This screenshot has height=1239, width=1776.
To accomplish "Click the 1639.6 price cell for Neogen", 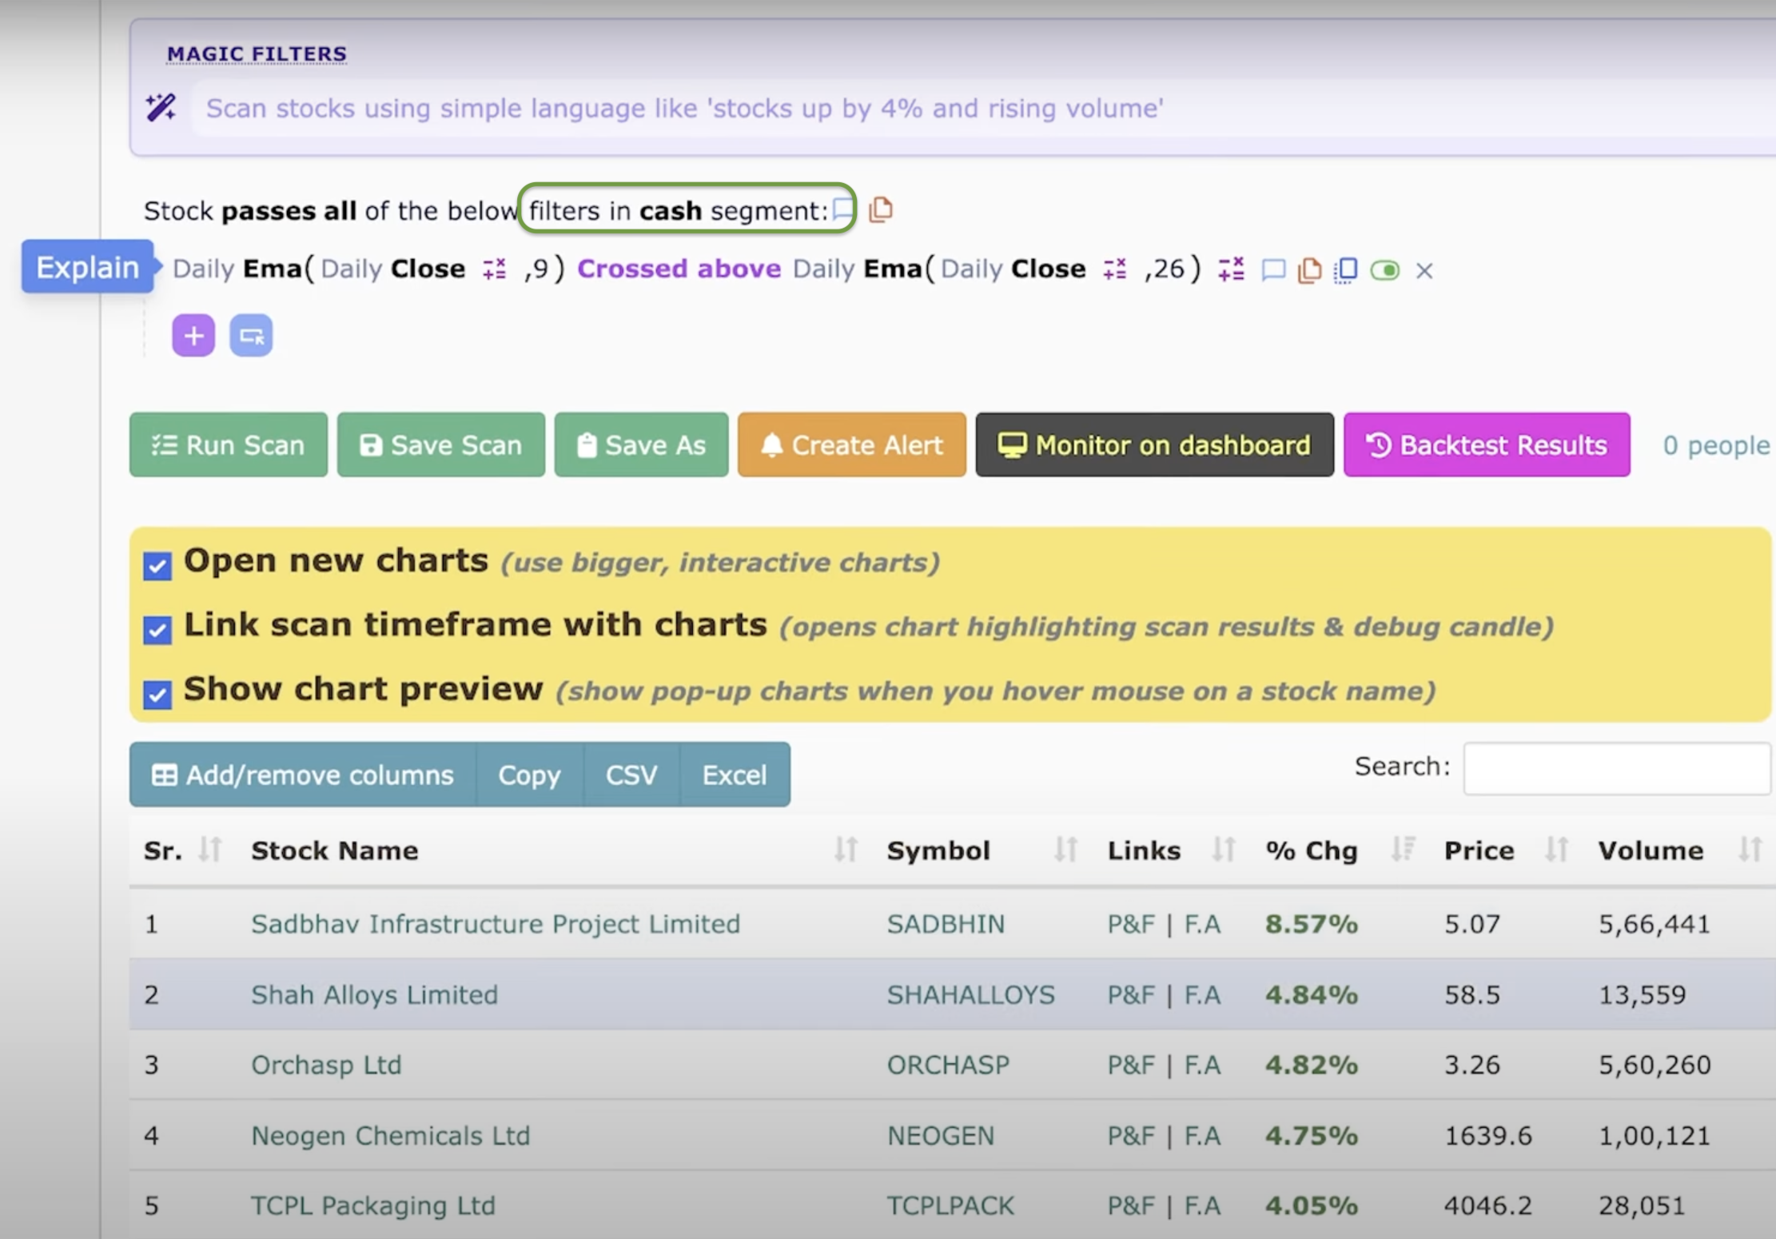I will coord(1488,1135).
